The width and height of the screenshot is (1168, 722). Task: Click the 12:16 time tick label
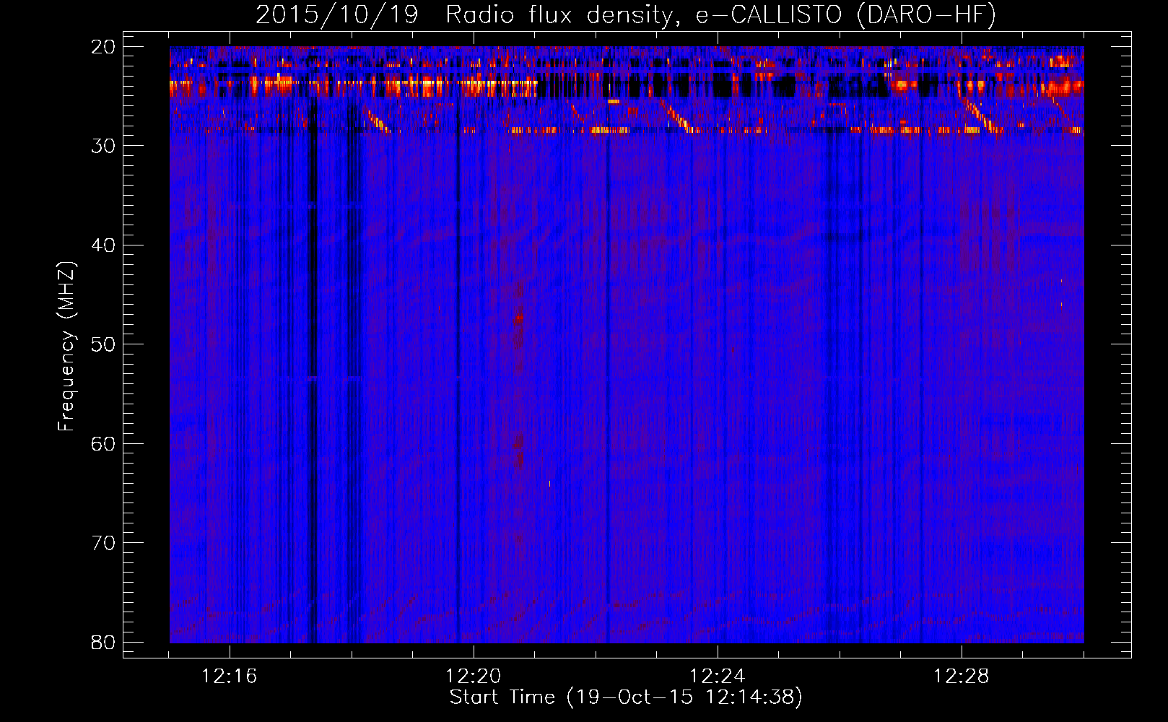point(230,677)
